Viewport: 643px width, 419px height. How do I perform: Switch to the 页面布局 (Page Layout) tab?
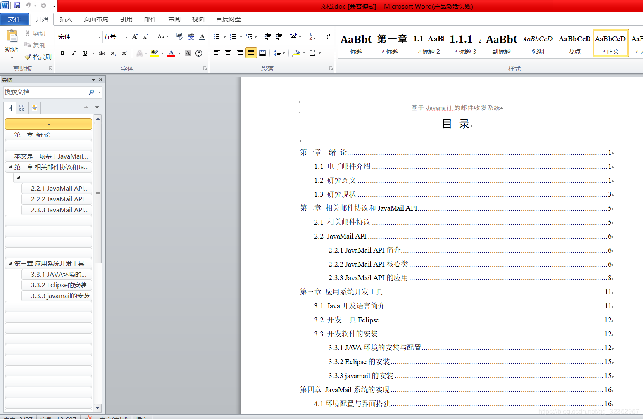click(96, 19)
